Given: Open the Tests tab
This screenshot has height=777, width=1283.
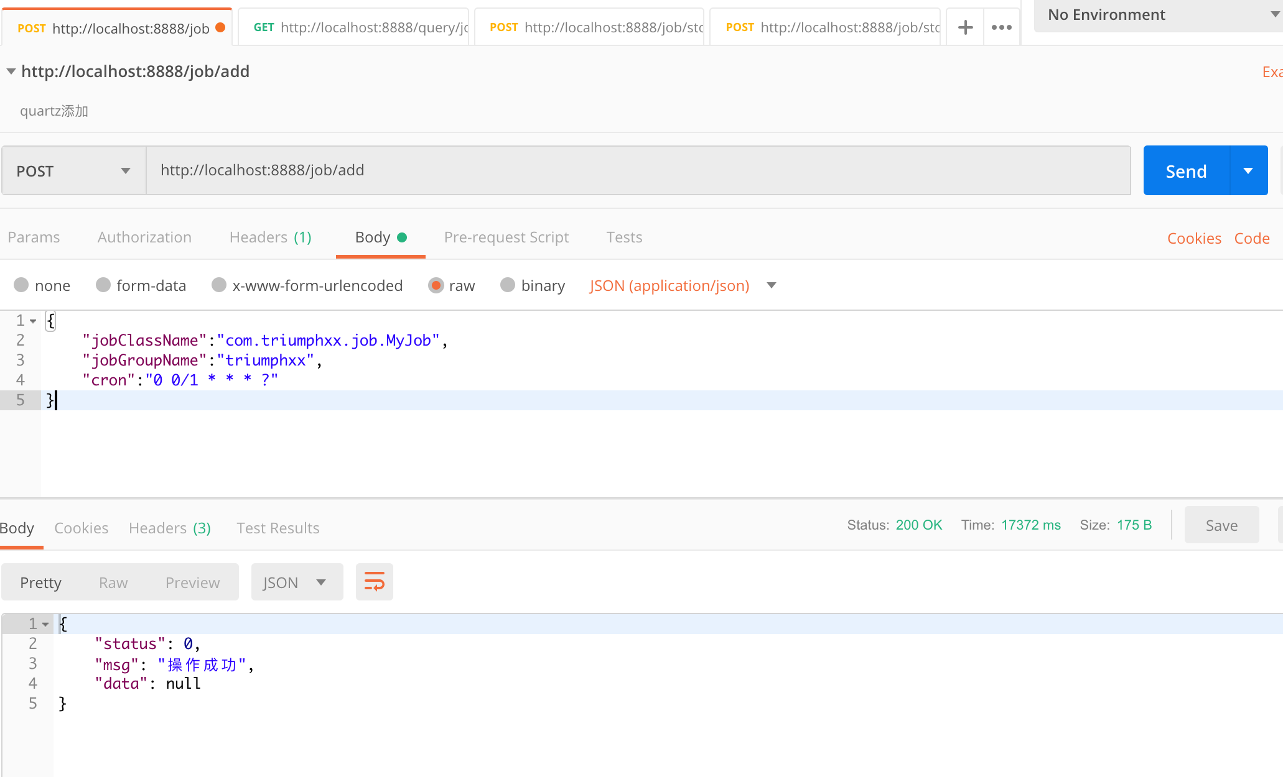Looking at the screenshot, I should pos(624,237).
